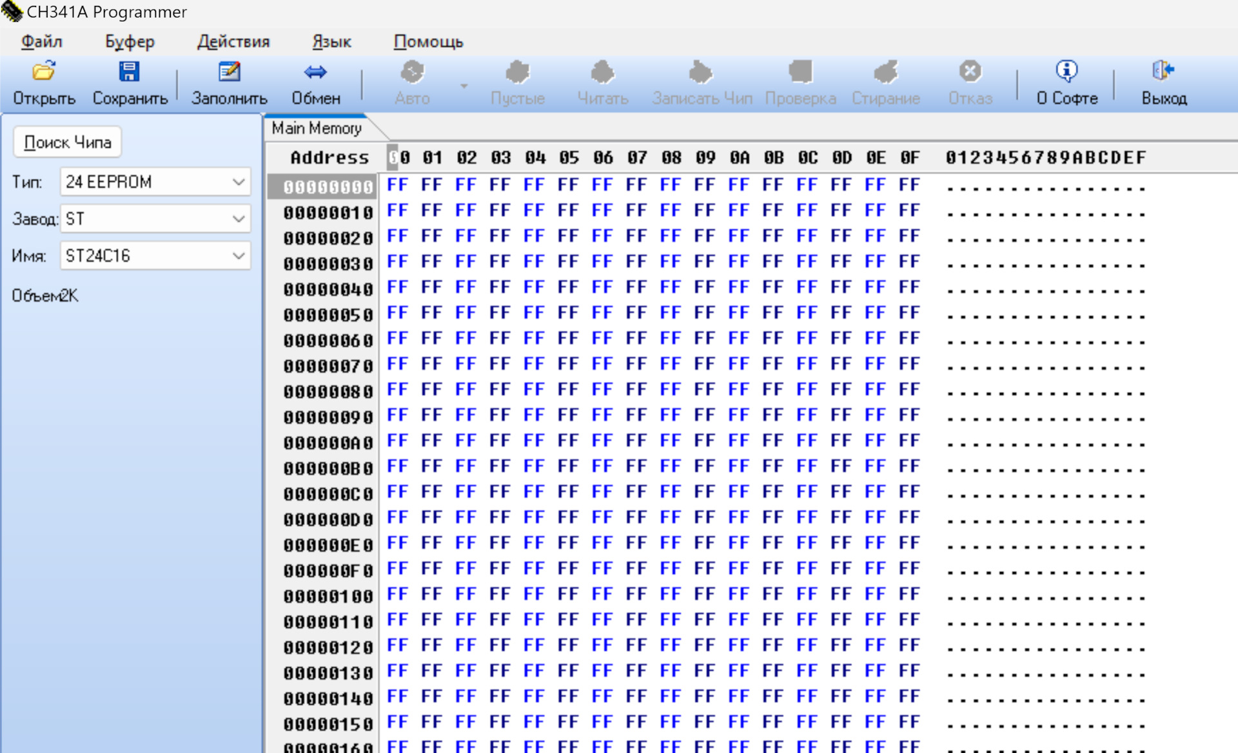Click the Открыть (Open) folder icon
Viewport: 1238px width, 753px height.
[x=44, y=71]
